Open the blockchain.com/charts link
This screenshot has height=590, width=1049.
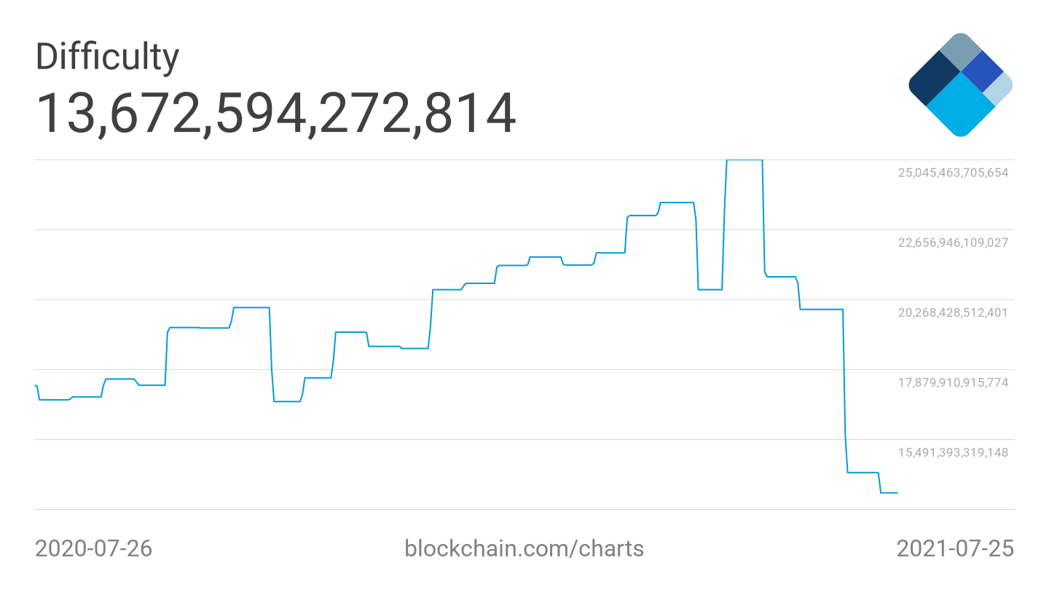[524, 548]
